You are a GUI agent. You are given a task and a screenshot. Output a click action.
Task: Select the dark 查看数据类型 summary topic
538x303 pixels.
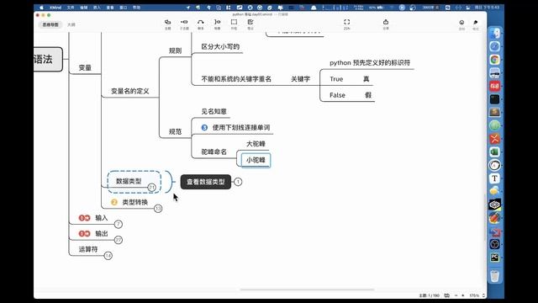[x=205, y=182]
